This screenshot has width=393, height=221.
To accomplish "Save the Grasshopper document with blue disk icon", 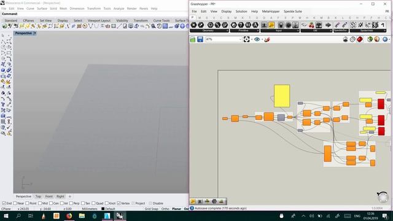I will (x=200, y=39).
